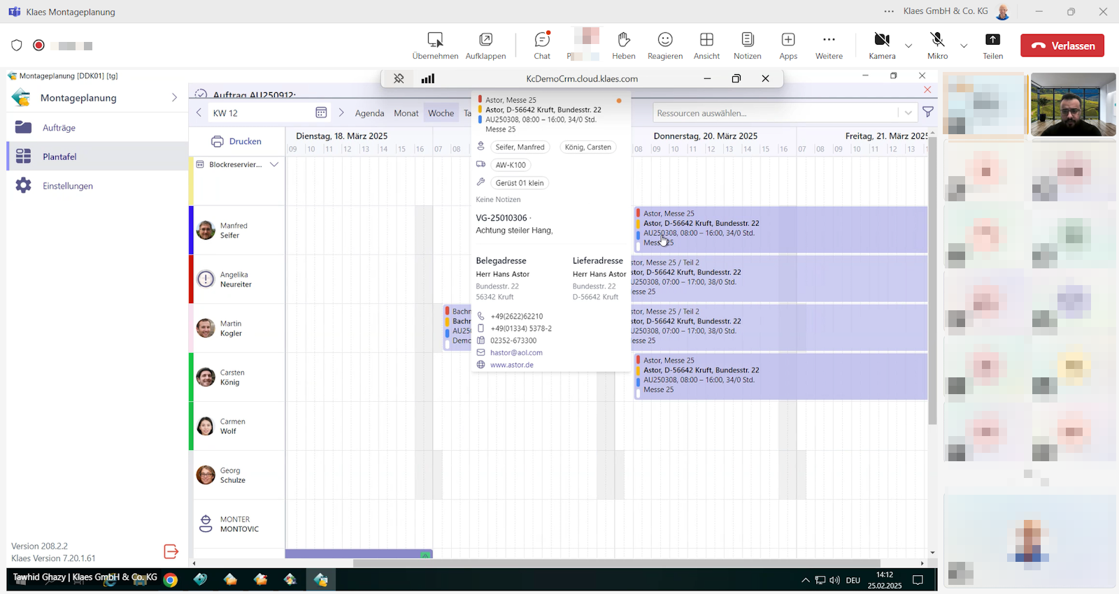The width and height of the screenshot is (1119, 594).
Task: Open Manfred Seifer's Astor, Messe 25 appointment
Action: pos(781,230)
